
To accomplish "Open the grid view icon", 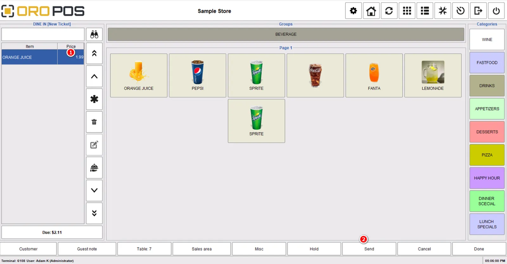I will pos(407,11).
